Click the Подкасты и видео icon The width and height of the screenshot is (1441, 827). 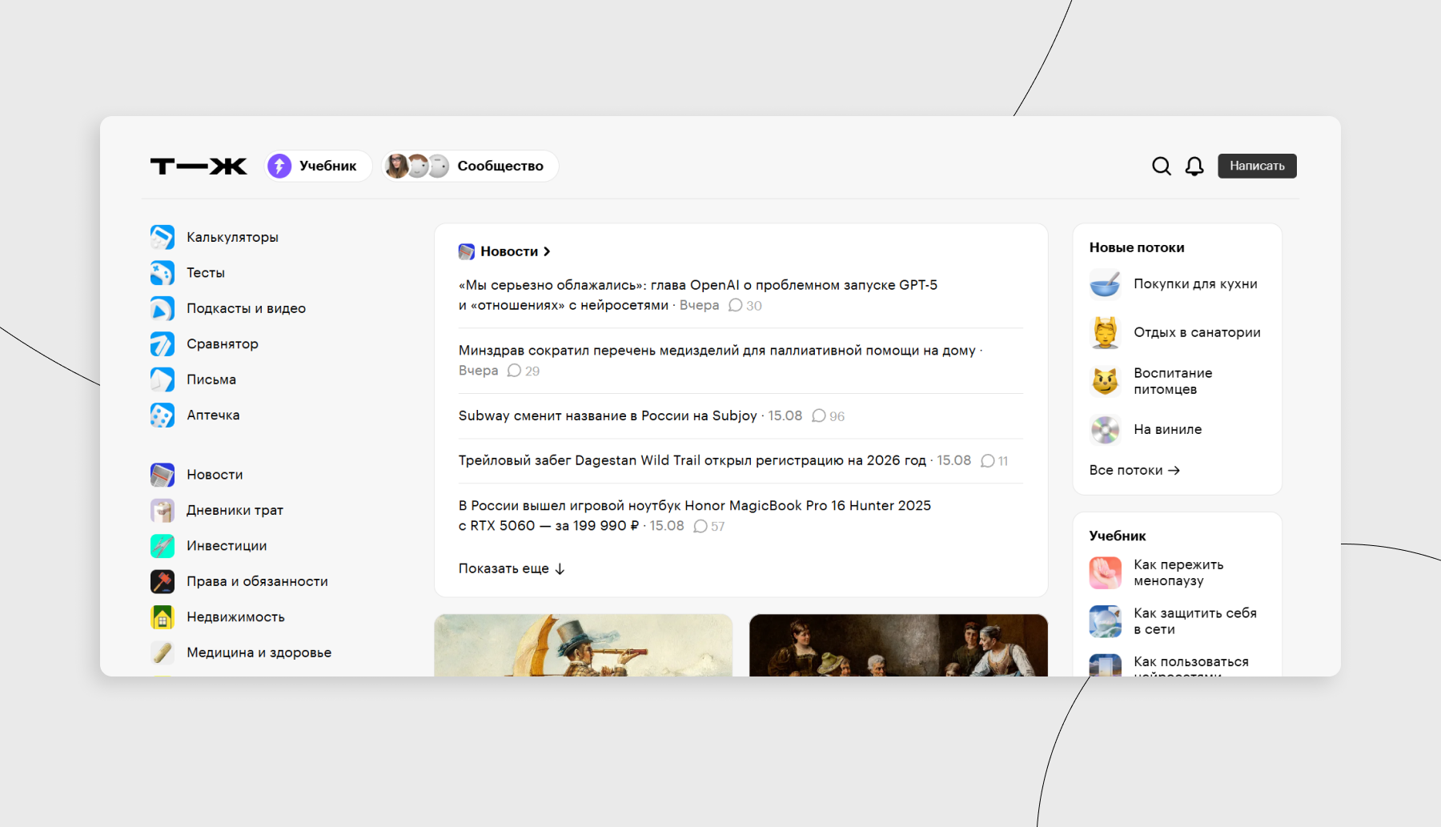[x=163, y=308]
